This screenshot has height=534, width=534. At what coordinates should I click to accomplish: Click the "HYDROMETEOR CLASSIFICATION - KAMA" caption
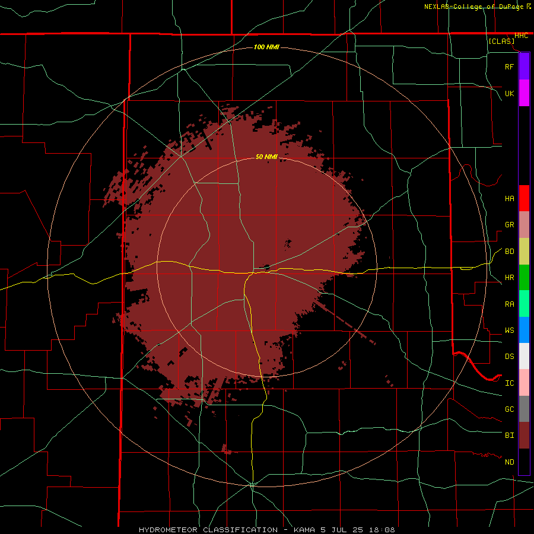(x=227, y=530)
